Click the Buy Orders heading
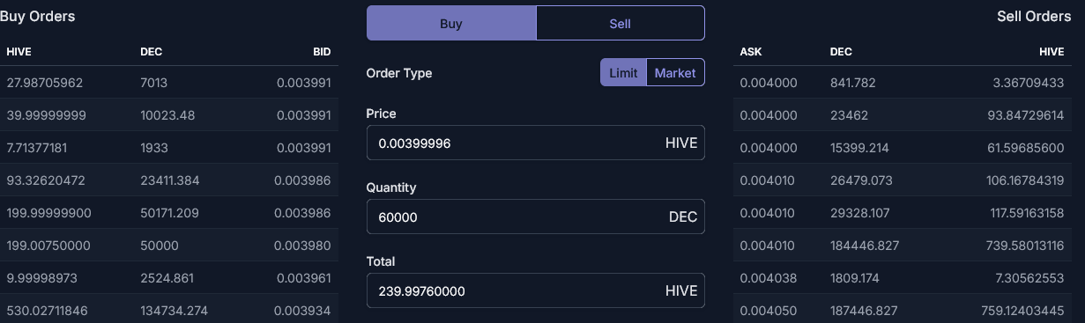 (x=37, y=17)
